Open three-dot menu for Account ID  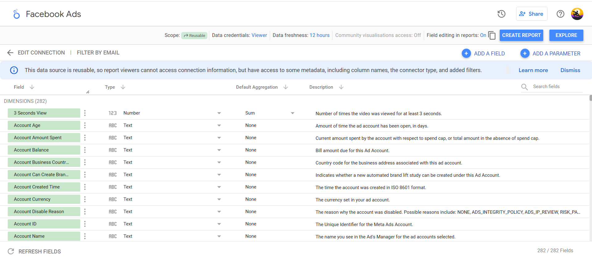85,224
